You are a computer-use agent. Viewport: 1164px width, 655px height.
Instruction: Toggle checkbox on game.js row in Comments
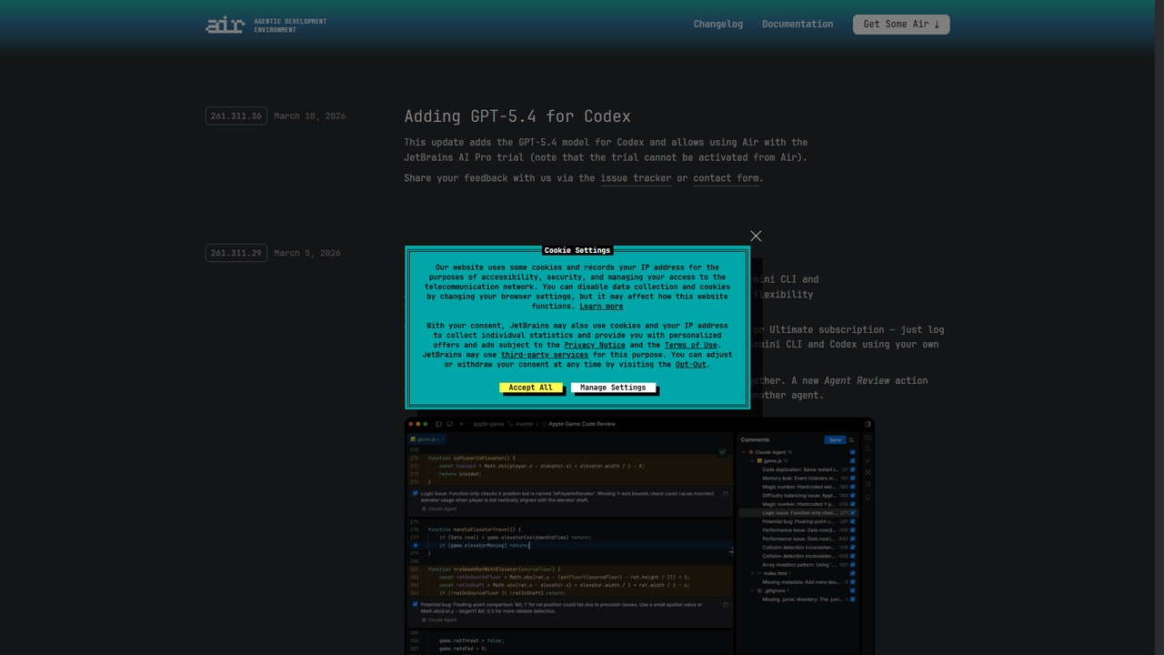[x=852, y=460]
